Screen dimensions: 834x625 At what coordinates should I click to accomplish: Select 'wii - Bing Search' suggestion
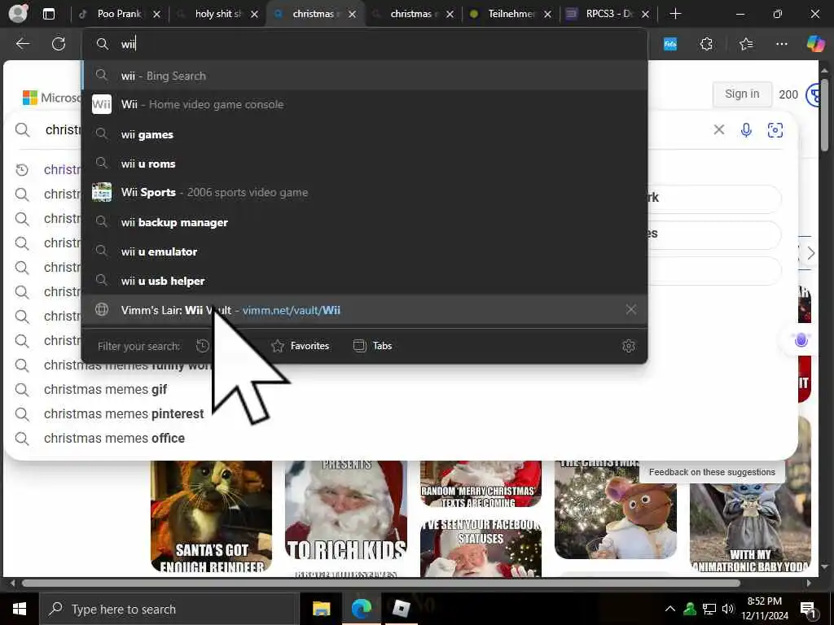[365, 76]
